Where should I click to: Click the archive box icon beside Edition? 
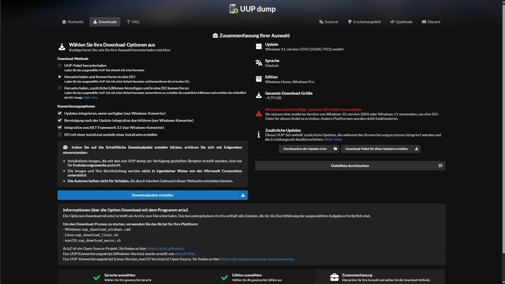259,79
